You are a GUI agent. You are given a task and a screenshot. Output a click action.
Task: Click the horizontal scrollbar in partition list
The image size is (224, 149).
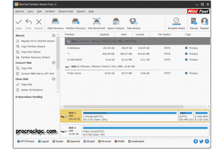(123, 106)
